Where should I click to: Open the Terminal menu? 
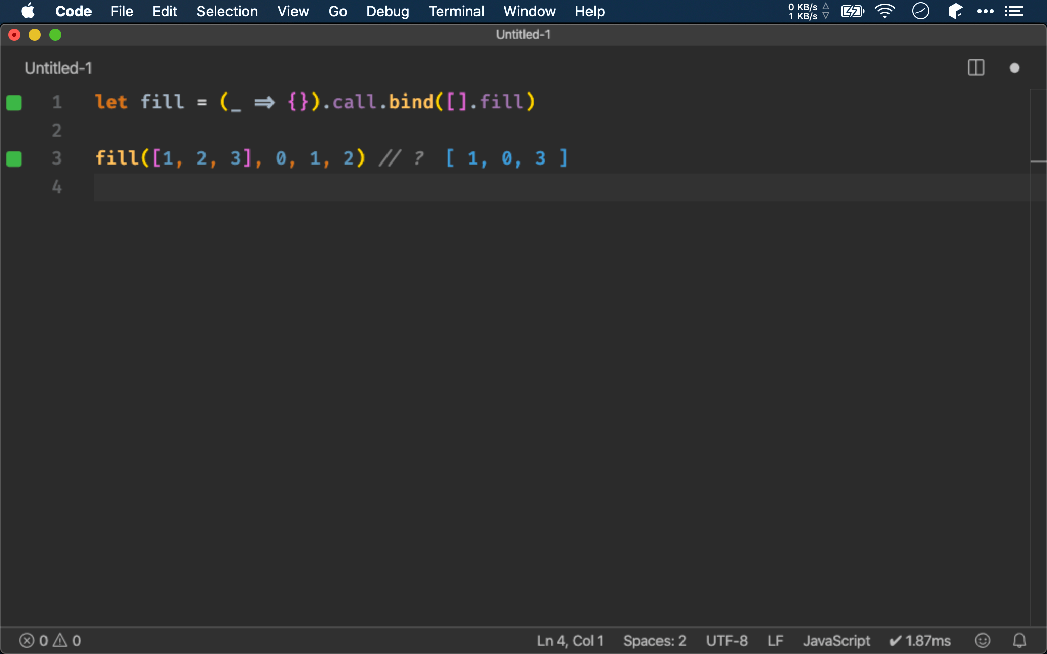coord(456,11)
